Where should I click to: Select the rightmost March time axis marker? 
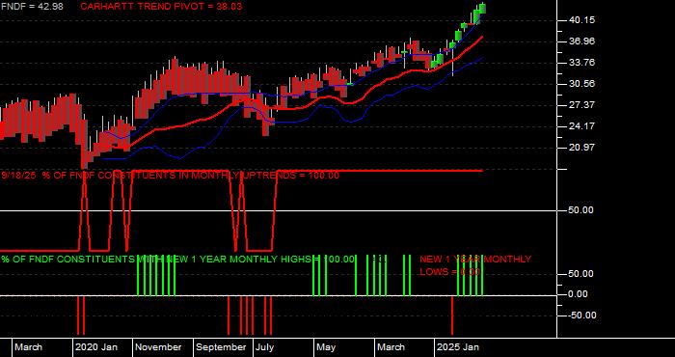click(391, 347)
